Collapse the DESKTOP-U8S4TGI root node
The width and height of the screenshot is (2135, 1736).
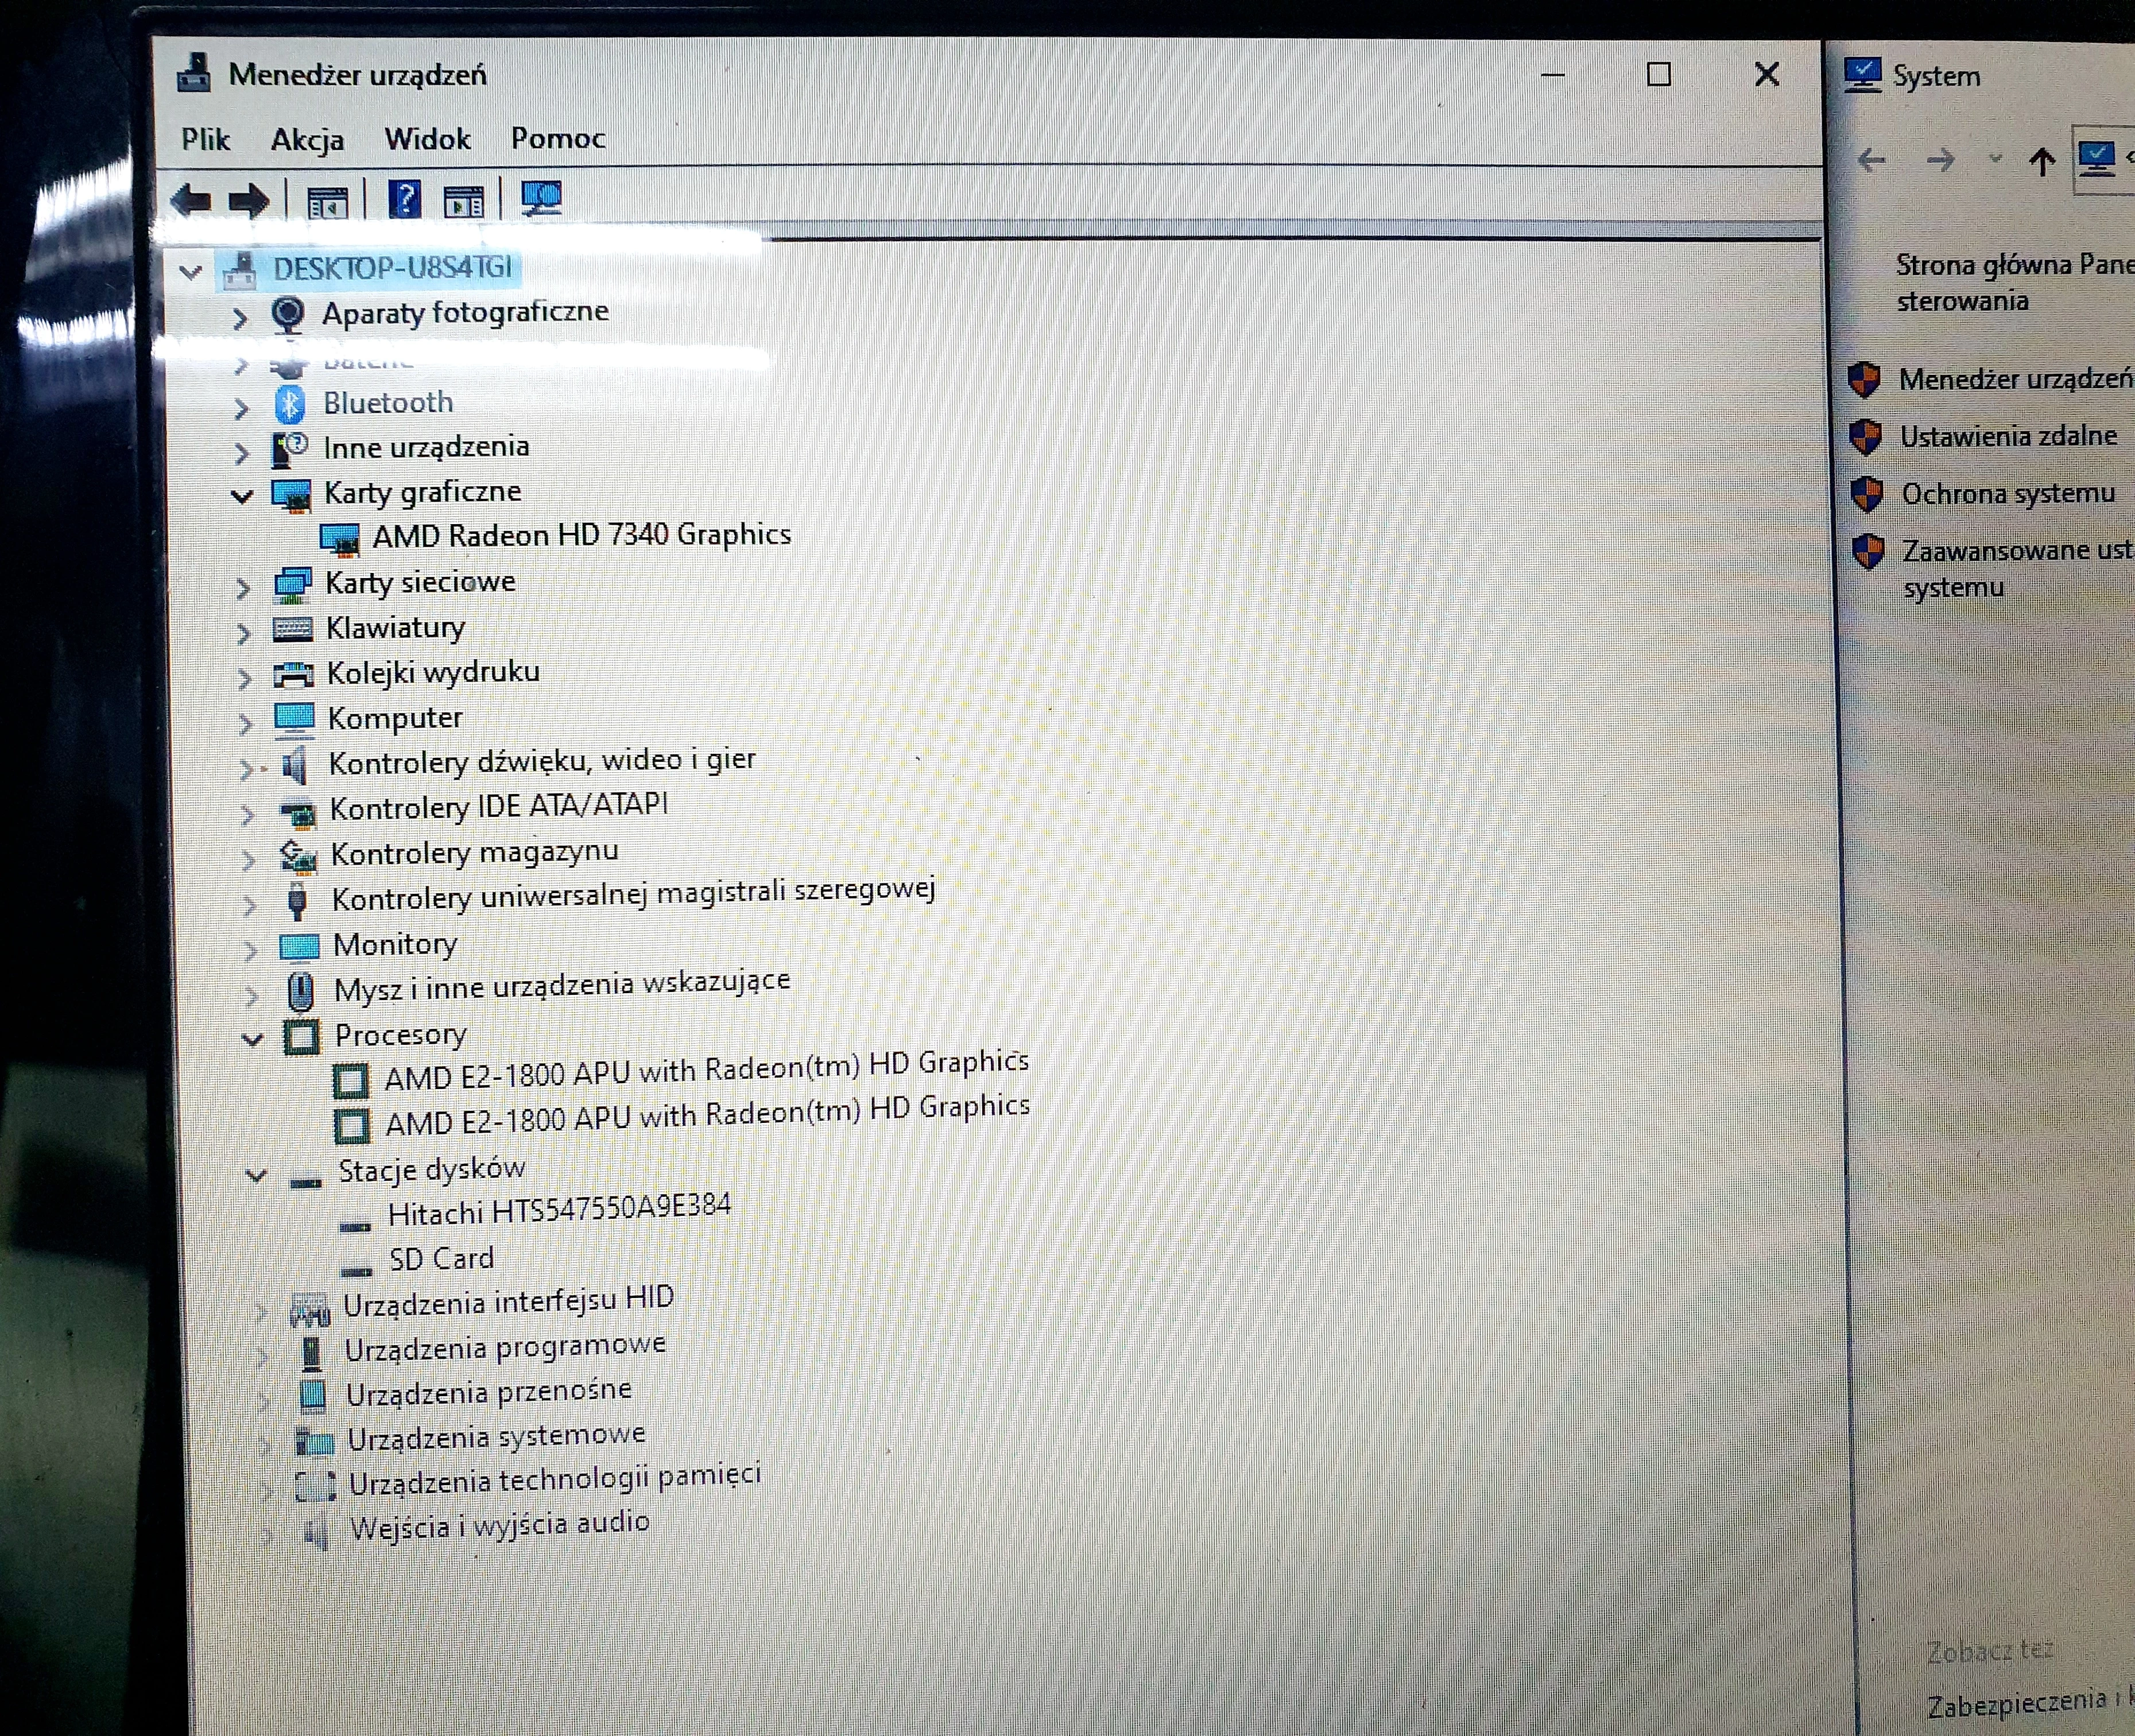190,271
